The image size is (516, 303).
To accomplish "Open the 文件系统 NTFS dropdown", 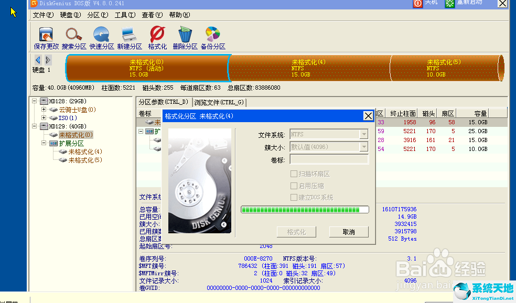I will pos(363,135).
